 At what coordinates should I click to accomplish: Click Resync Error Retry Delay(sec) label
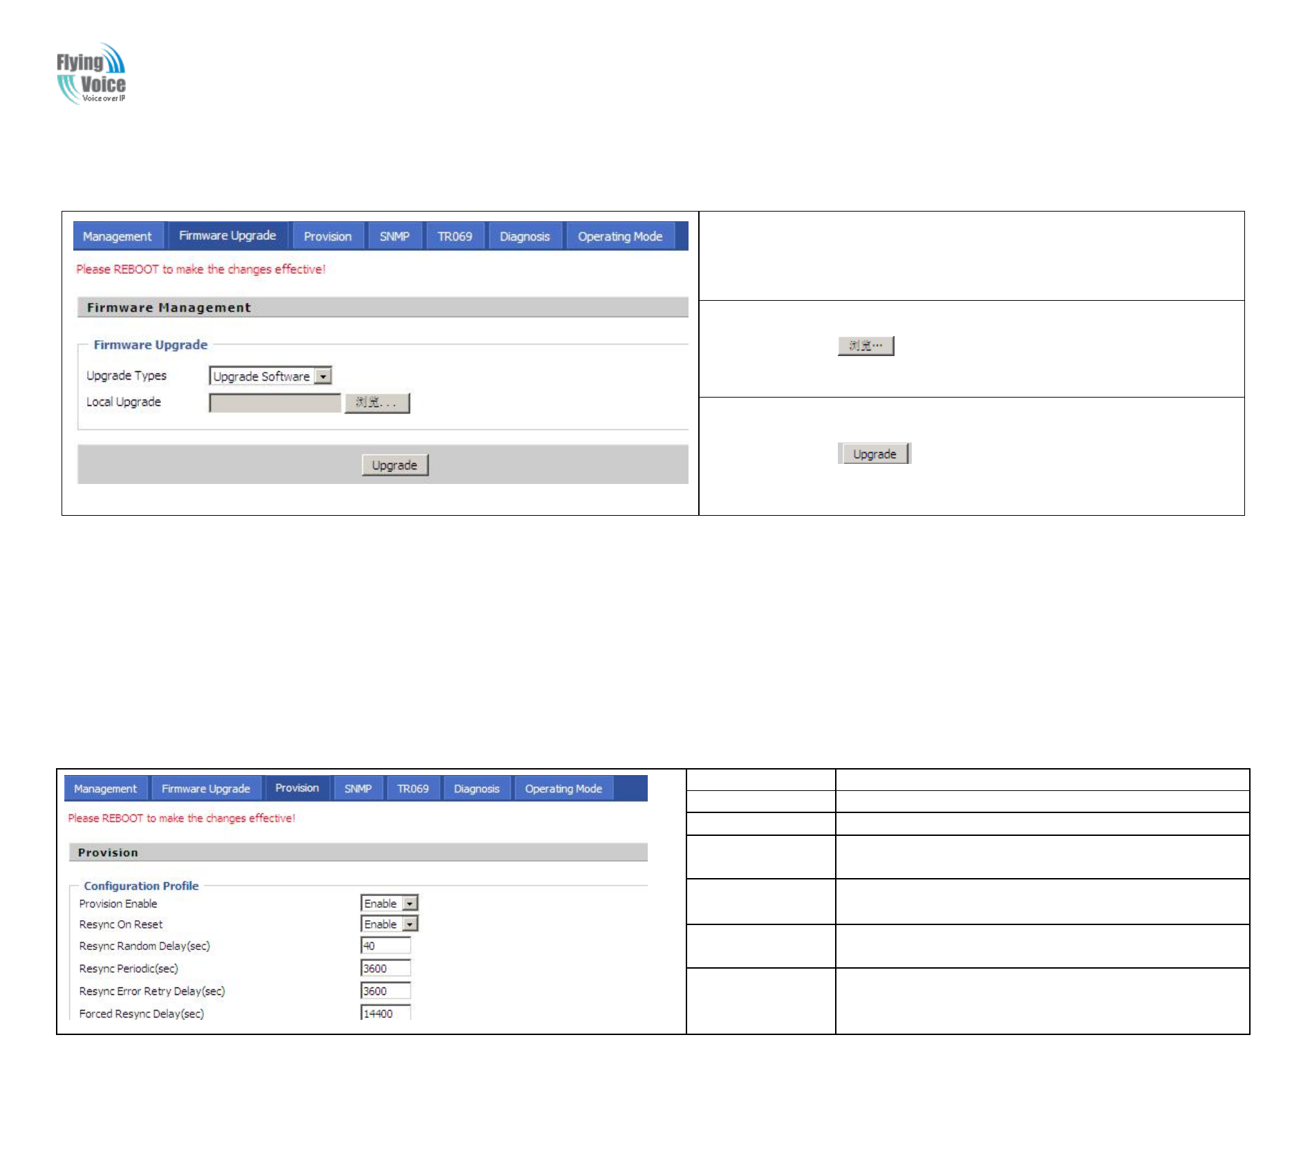point(152,991)
